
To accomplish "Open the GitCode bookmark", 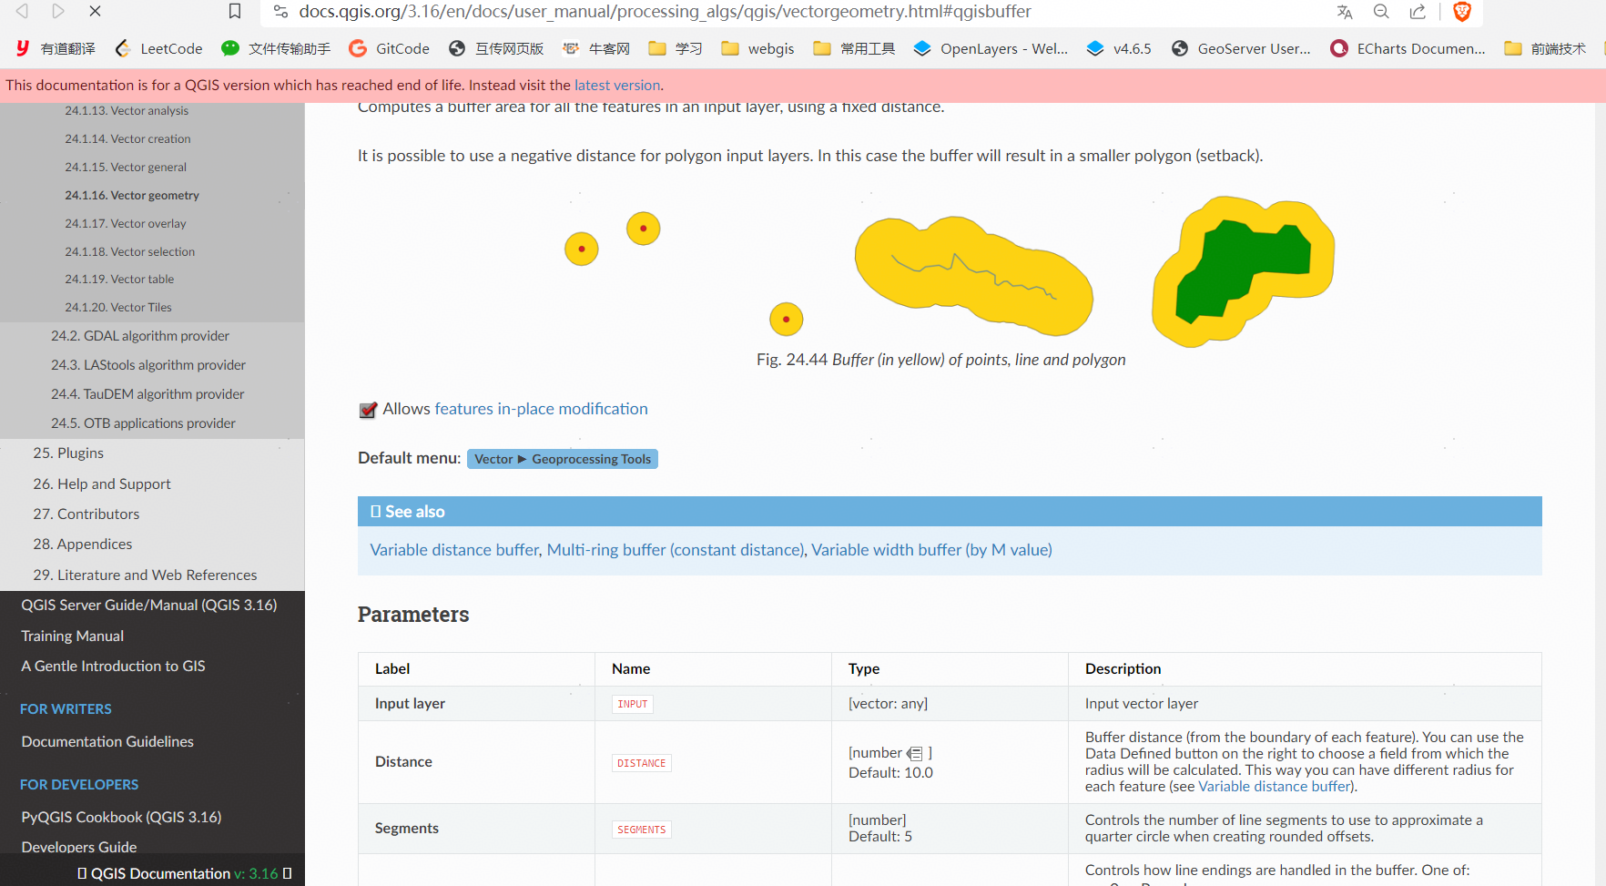I will (390, 48).
